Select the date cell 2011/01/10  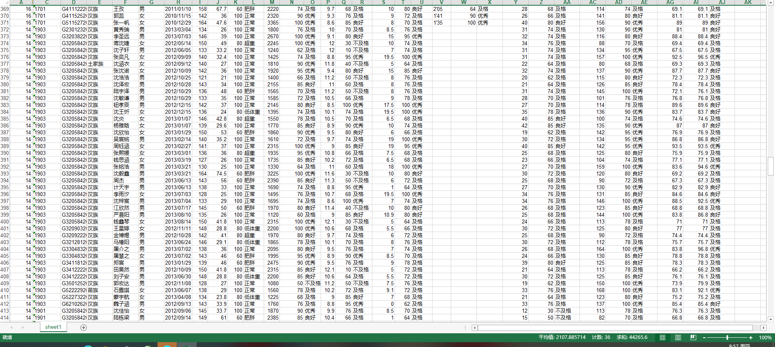pos(178,9)
